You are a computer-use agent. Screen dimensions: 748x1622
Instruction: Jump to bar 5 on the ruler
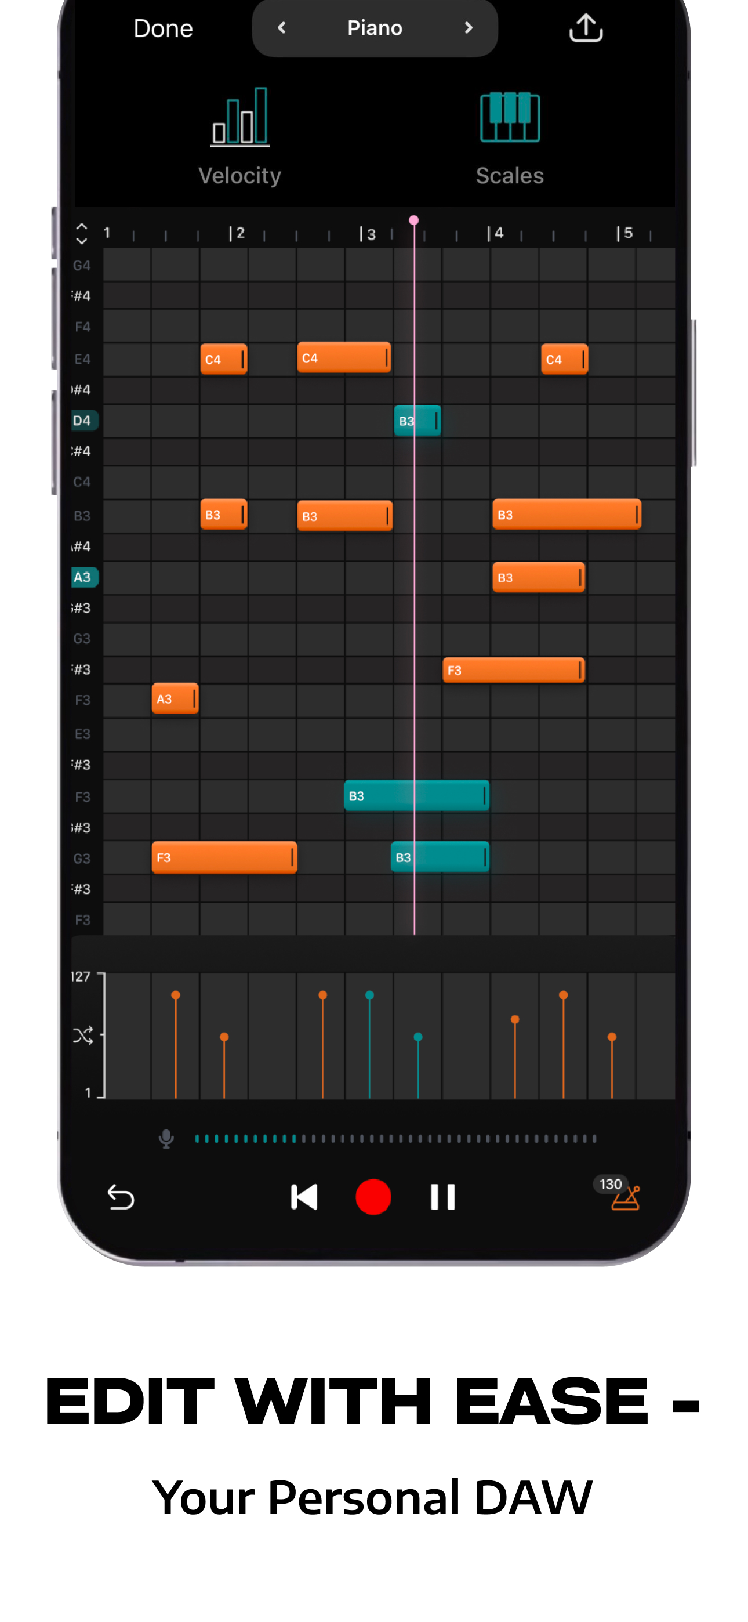pos(624,234)
